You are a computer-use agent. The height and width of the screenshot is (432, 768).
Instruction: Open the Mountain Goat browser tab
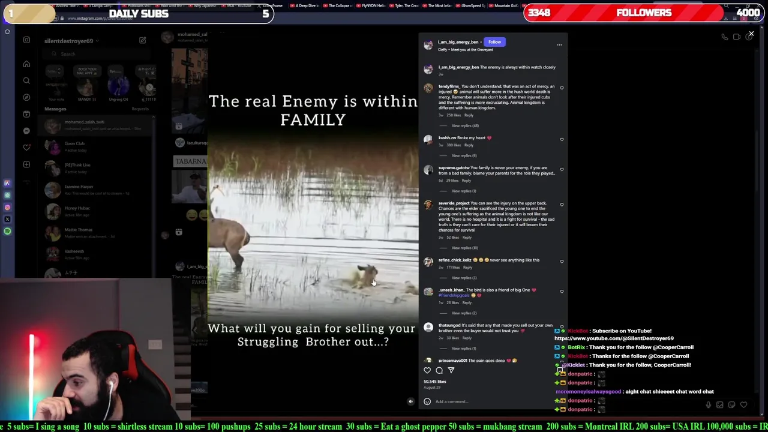pos(505,5)
